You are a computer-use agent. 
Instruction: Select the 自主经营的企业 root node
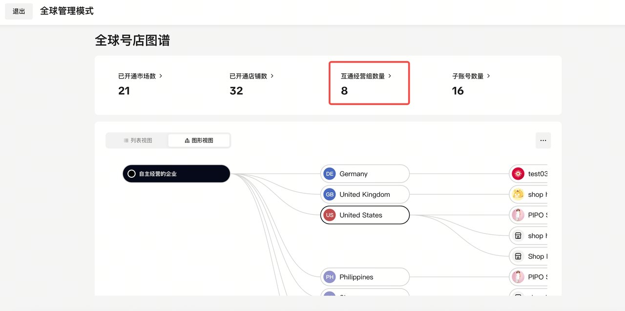(176, 174)
